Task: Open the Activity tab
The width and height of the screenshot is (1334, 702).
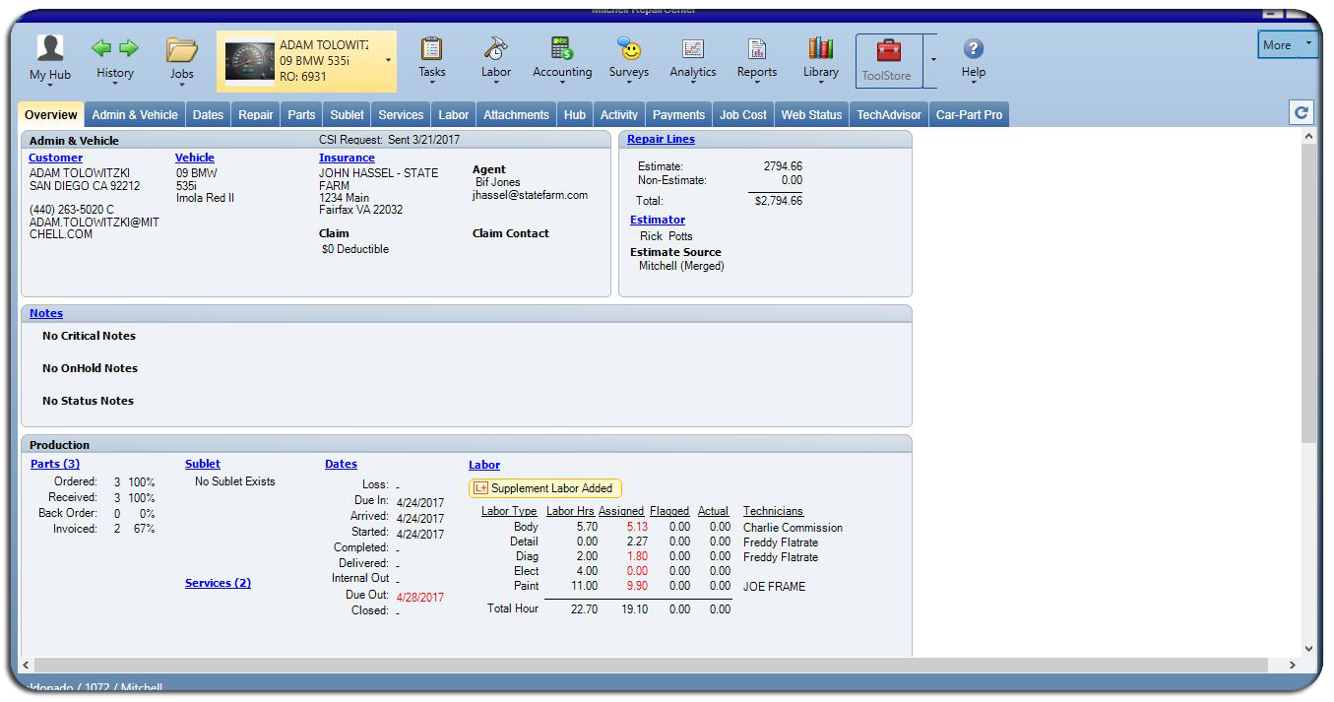Action: [619, 115]
